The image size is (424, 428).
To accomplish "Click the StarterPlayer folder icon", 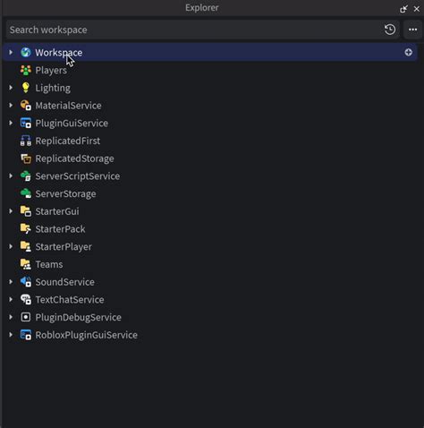I will tap(26, 246).
